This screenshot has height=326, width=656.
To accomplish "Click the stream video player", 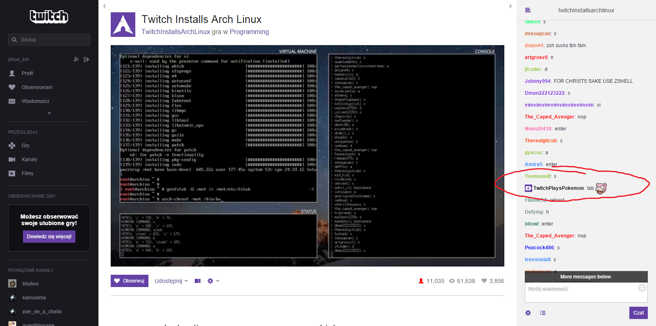I will click(x=307, y=156).
